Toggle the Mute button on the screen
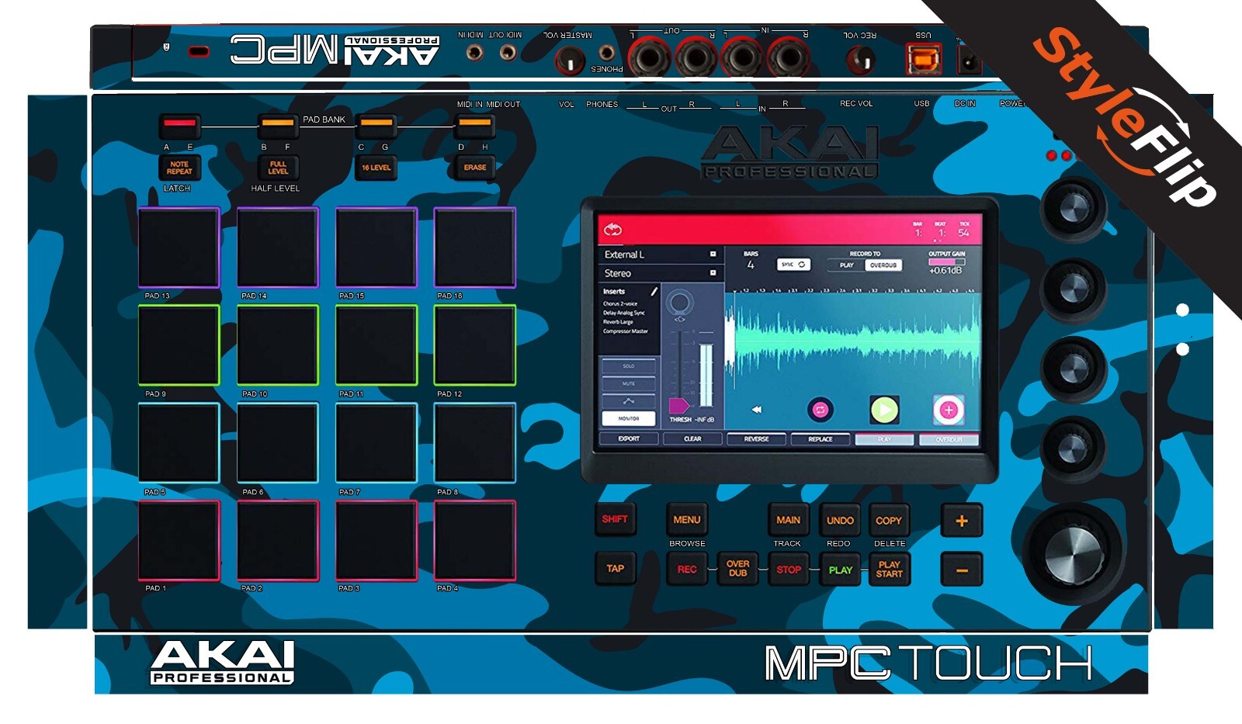The width and height of the screenshot is (1242, 724). click(629, 383)
